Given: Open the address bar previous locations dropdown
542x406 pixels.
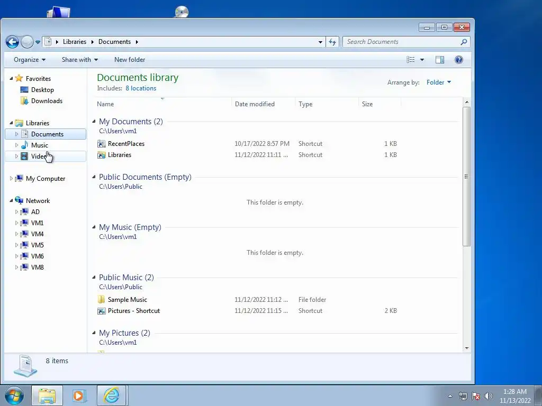Looking at the screenshot, I should [320, 42].
